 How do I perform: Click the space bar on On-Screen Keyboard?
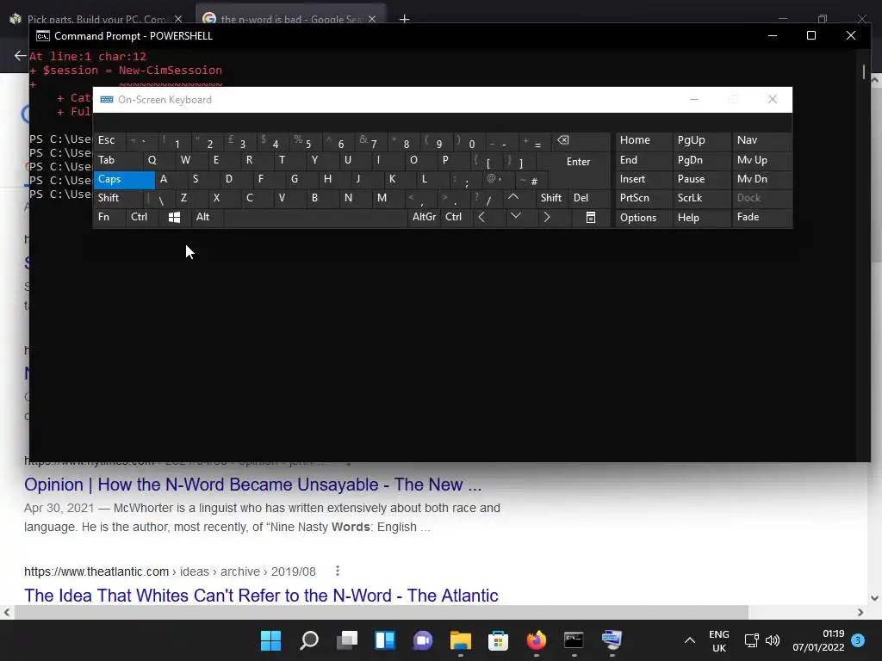pos(315,218)
